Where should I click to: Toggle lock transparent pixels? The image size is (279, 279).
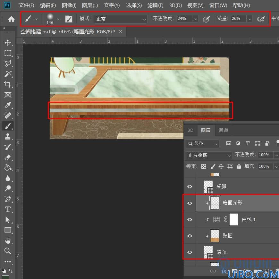(204, 166)
